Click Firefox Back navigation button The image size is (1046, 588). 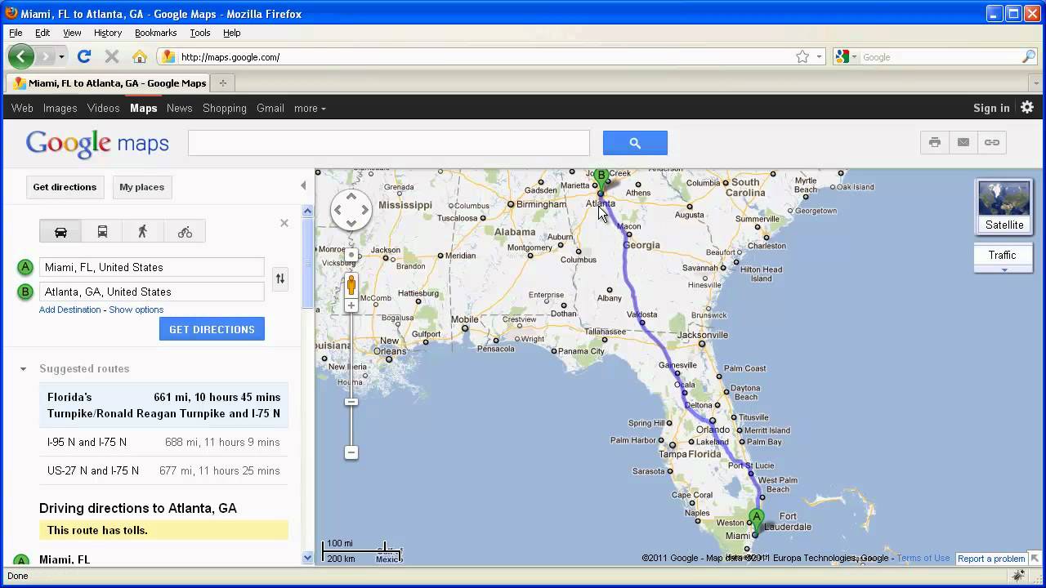coord(21,56)
